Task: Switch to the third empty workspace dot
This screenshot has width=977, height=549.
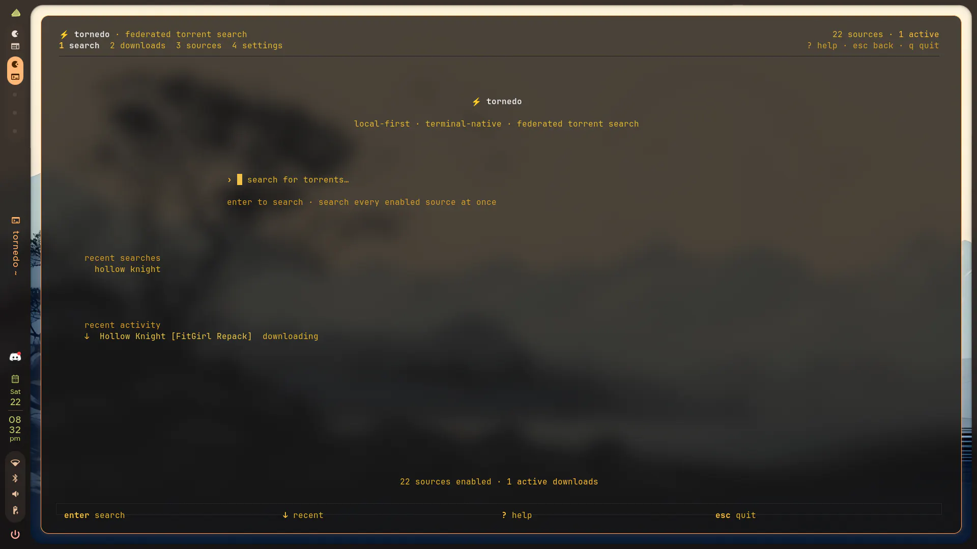Action: pos(15,131)
